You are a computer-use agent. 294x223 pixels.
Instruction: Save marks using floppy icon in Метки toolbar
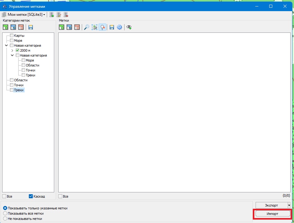(x=112, y=27)
